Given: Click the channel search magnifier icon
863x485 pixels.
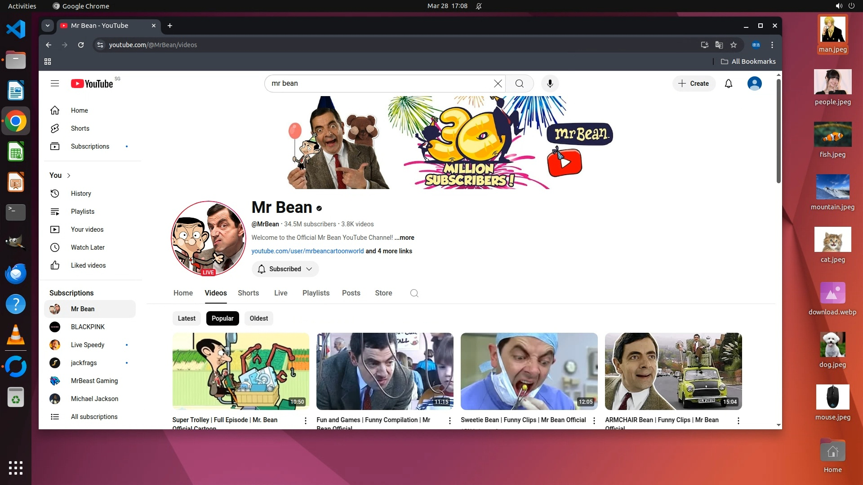Looking at the screenshot, I should (414, 293).
